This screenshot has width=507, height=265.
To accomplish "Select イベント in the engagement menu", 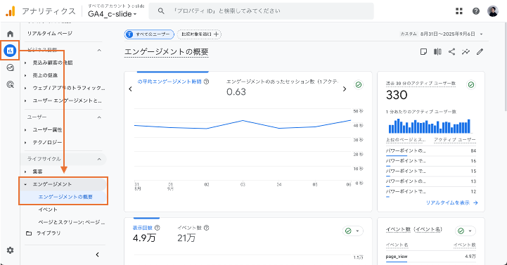I will 48,209.
